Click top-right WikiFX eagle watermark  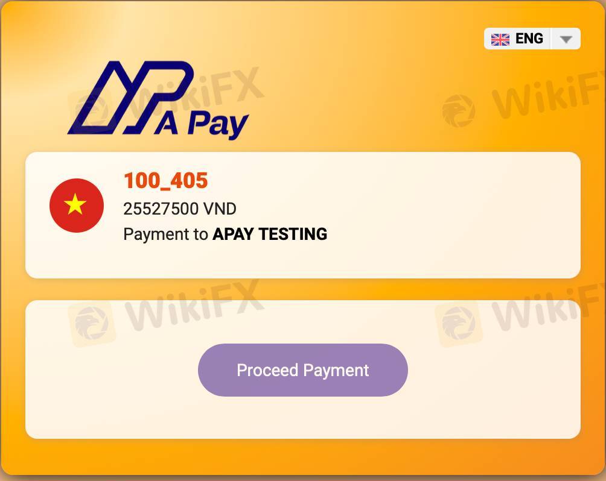(x=459, y=111)
